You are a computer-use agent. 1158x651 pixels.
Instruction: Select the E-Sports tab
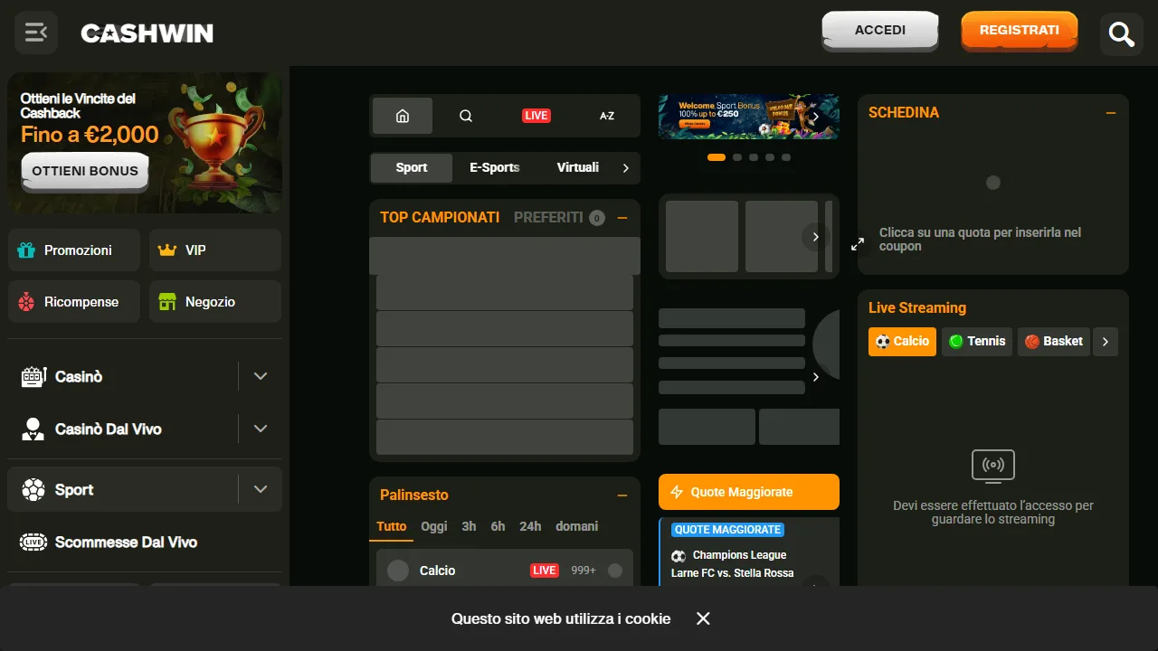coord(495,167)
